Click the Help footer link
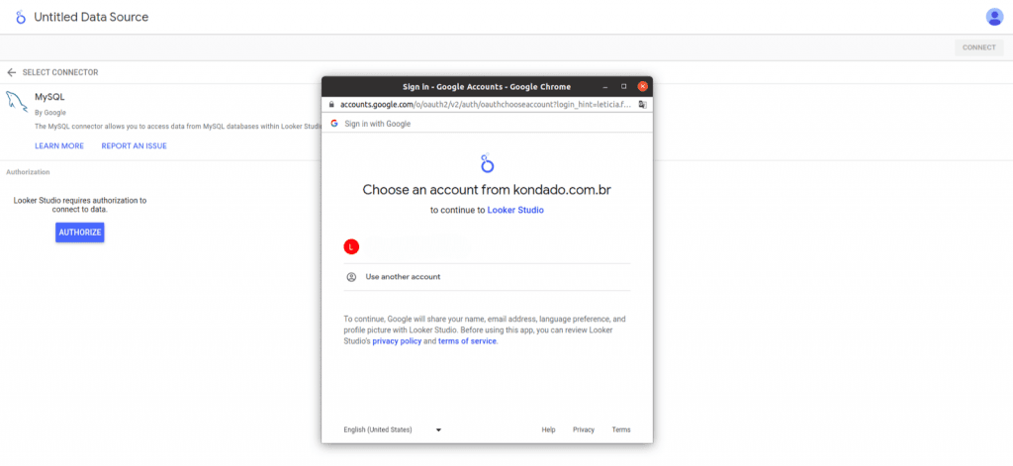 pos(548,429)
